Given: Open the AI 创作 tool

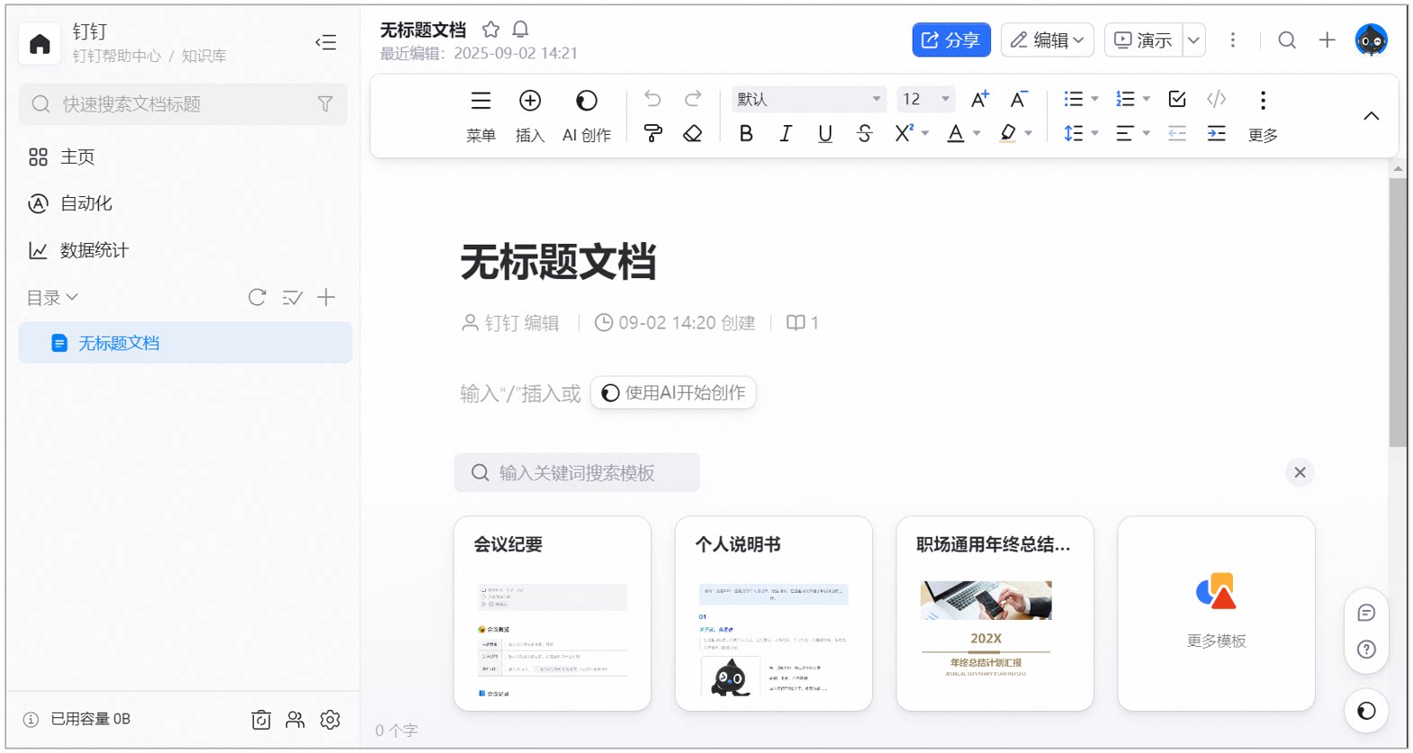Looking at the screenshot, I should point(587,116).
